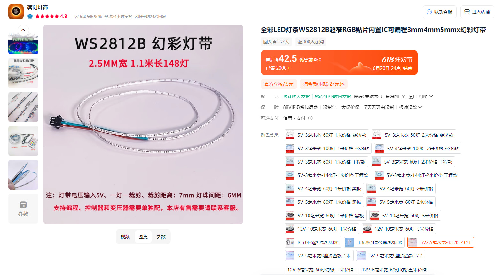The width and height of the screenshot is (501, 275).
Task: Select 5V-3毫米宽-60灯-1米价格-经济款 option
Action: point(327,135)
